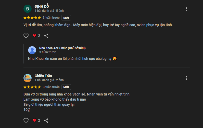The width and height of the screenshot is (203, 128).
Task: Click ĐỊNH ĐỖ's '1 bài đánh giá · 5 ảnh' text
Action: coord(49,11)
